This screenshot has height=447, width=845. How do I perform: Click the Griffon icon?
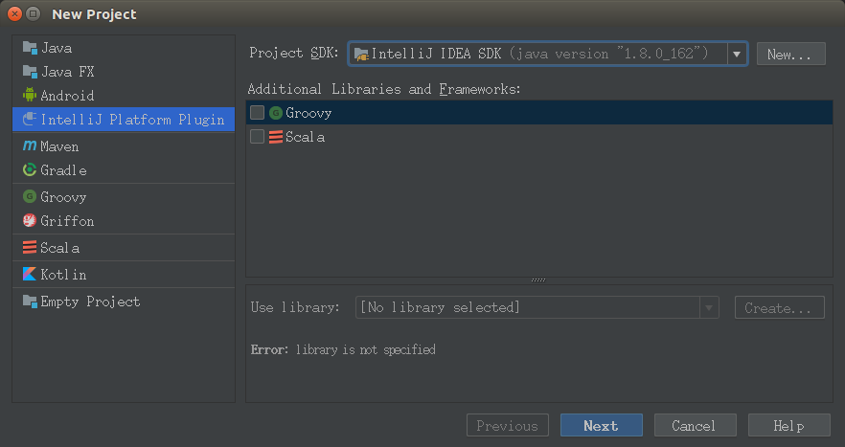[30, 220]
